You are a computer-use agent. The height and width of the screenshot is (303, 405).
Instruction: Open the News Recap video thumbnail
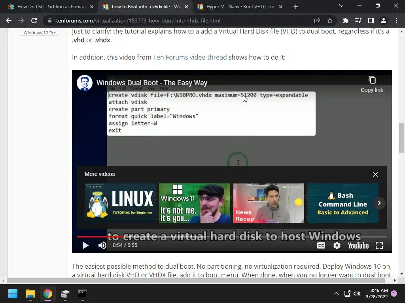[269, 203]
